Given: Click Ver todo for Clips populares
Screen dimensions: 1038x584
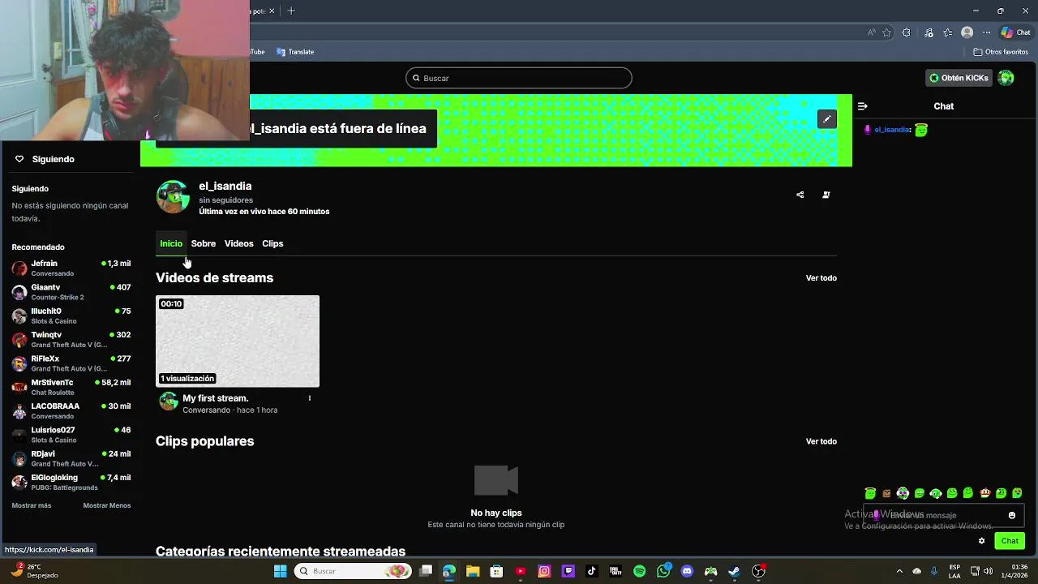Looking at the screenshot, I should click(821, 441).
